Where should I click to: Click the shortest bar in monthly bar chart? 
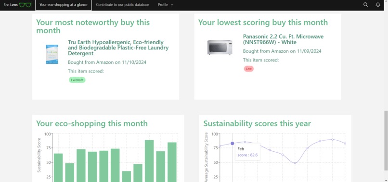coord(127,177)
